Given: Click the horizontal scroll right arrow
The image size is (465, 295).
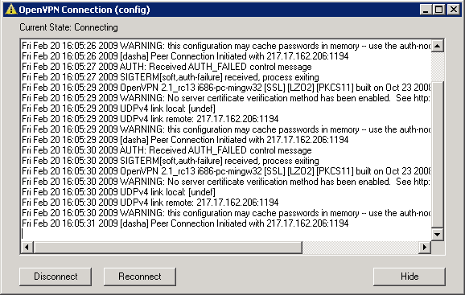Looking at the screenshot, I should pyautogui.click(x=425, y=248).
